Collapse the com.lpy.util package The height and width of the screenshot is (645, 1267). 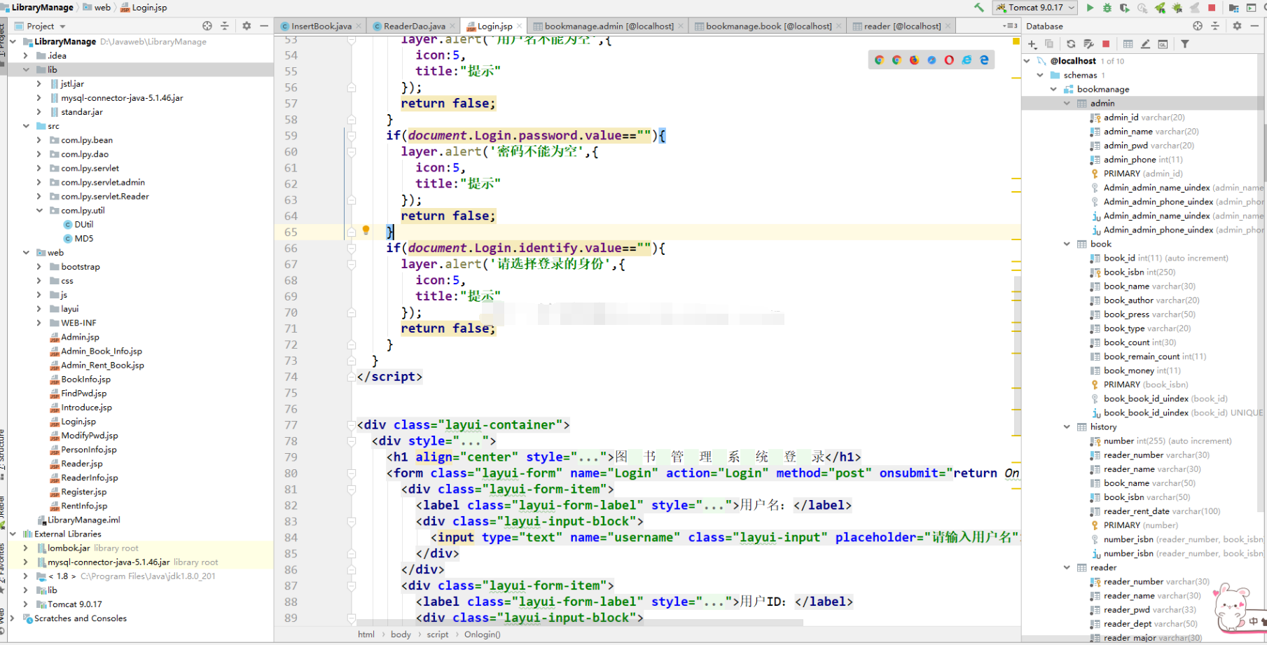click(x=39, y=210)
